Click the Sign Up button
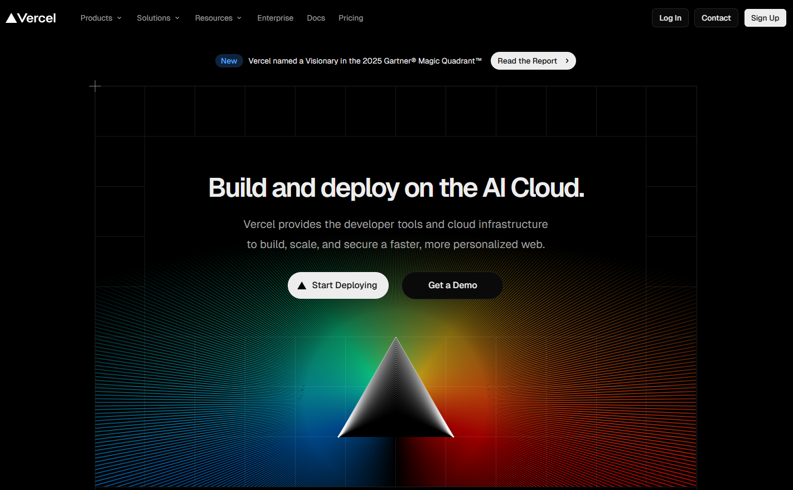 pyautogui.click(x=765, y=18)
